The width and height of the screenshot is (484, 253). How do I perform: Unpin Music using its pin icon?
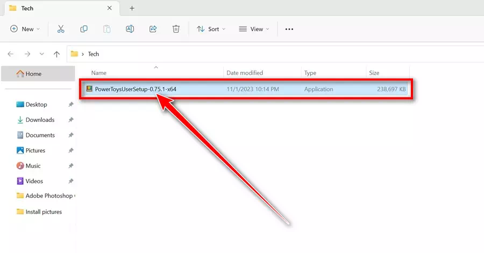[70, 166]
